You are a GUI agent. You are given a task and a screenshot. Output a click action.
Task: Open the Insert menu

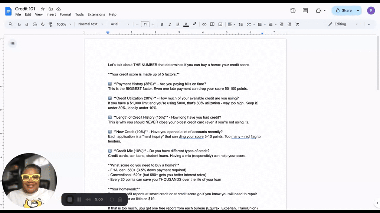(51, 14)
